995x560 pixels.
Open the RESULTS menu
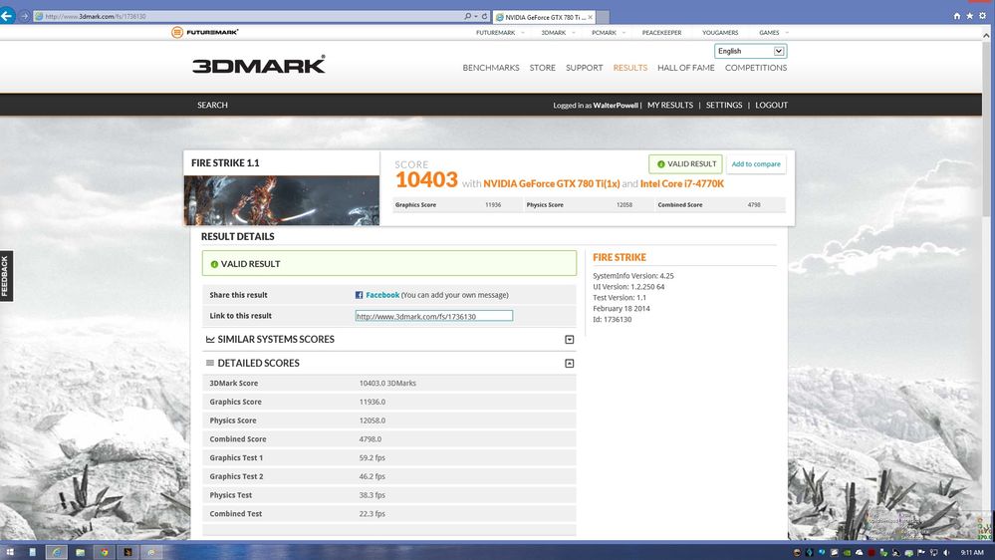click(630, 68)
